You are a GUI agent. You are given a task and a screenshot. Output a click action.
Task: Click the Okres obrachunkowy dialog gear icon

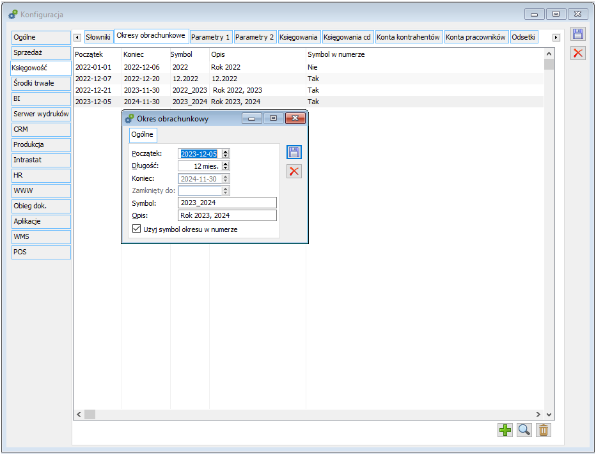129,118
